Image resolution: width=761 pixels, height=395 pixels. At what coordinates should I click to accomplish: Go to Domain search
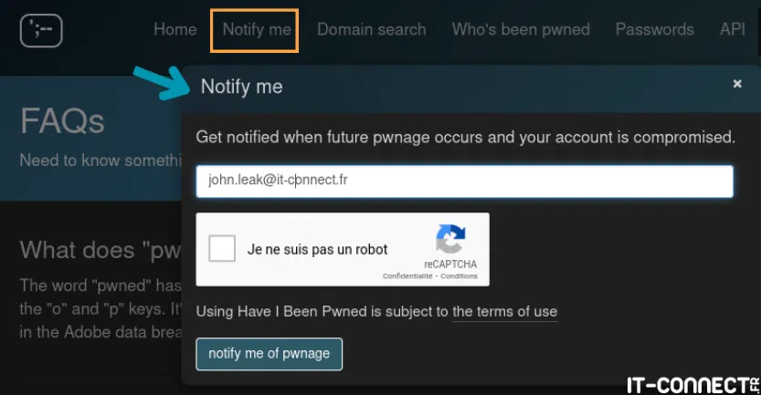tap(371, 29)
